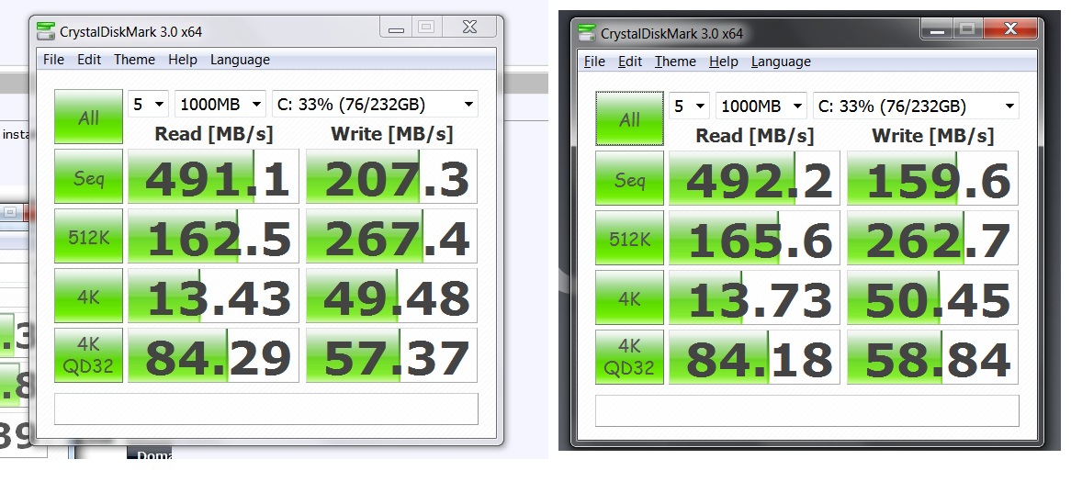
Task: Minimize the right CrystalDiskMark window
Action: click(x=936, y=28)
